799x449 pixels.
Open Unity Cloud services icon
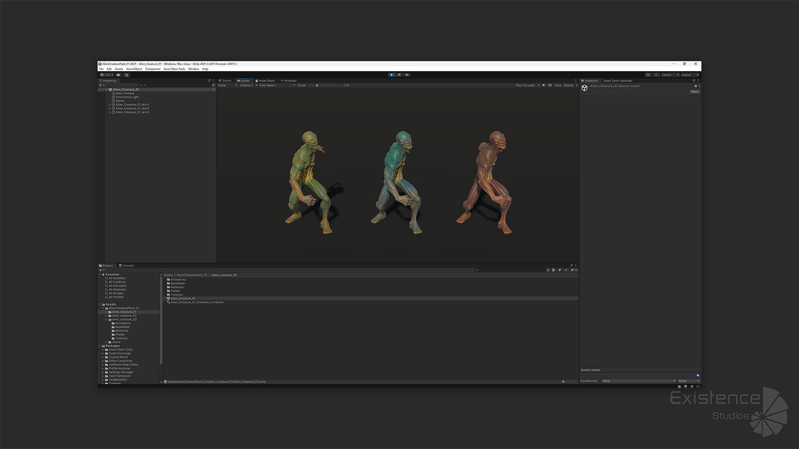click(119, 75)
